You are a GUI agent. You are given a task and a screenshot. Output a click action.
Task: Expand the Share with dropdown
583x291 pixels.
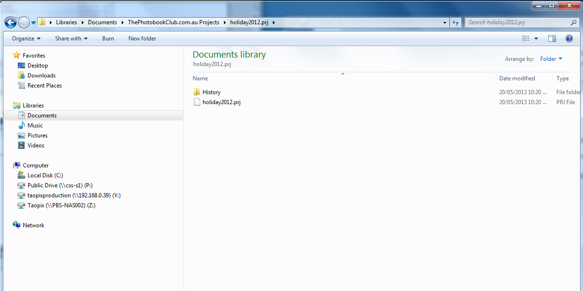click(x=71, y=39)
